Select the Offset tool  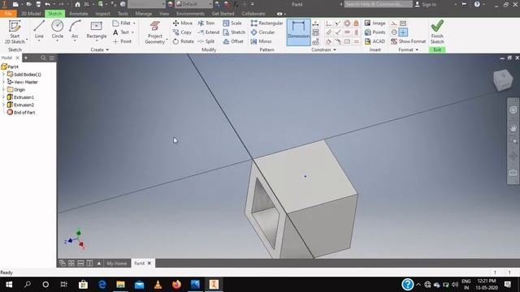[x=233, y=41]
